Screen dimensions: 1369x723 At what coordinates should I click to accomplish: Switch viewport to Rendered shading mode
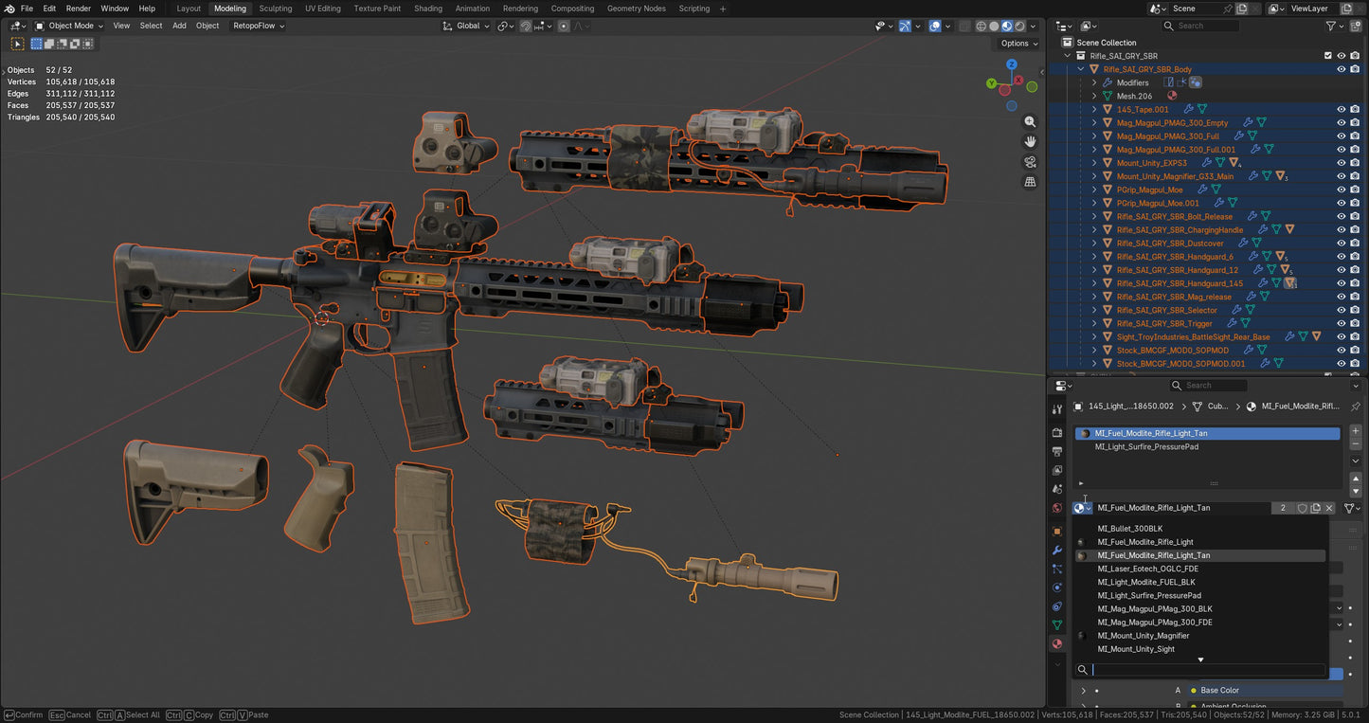click(1019, 27)
